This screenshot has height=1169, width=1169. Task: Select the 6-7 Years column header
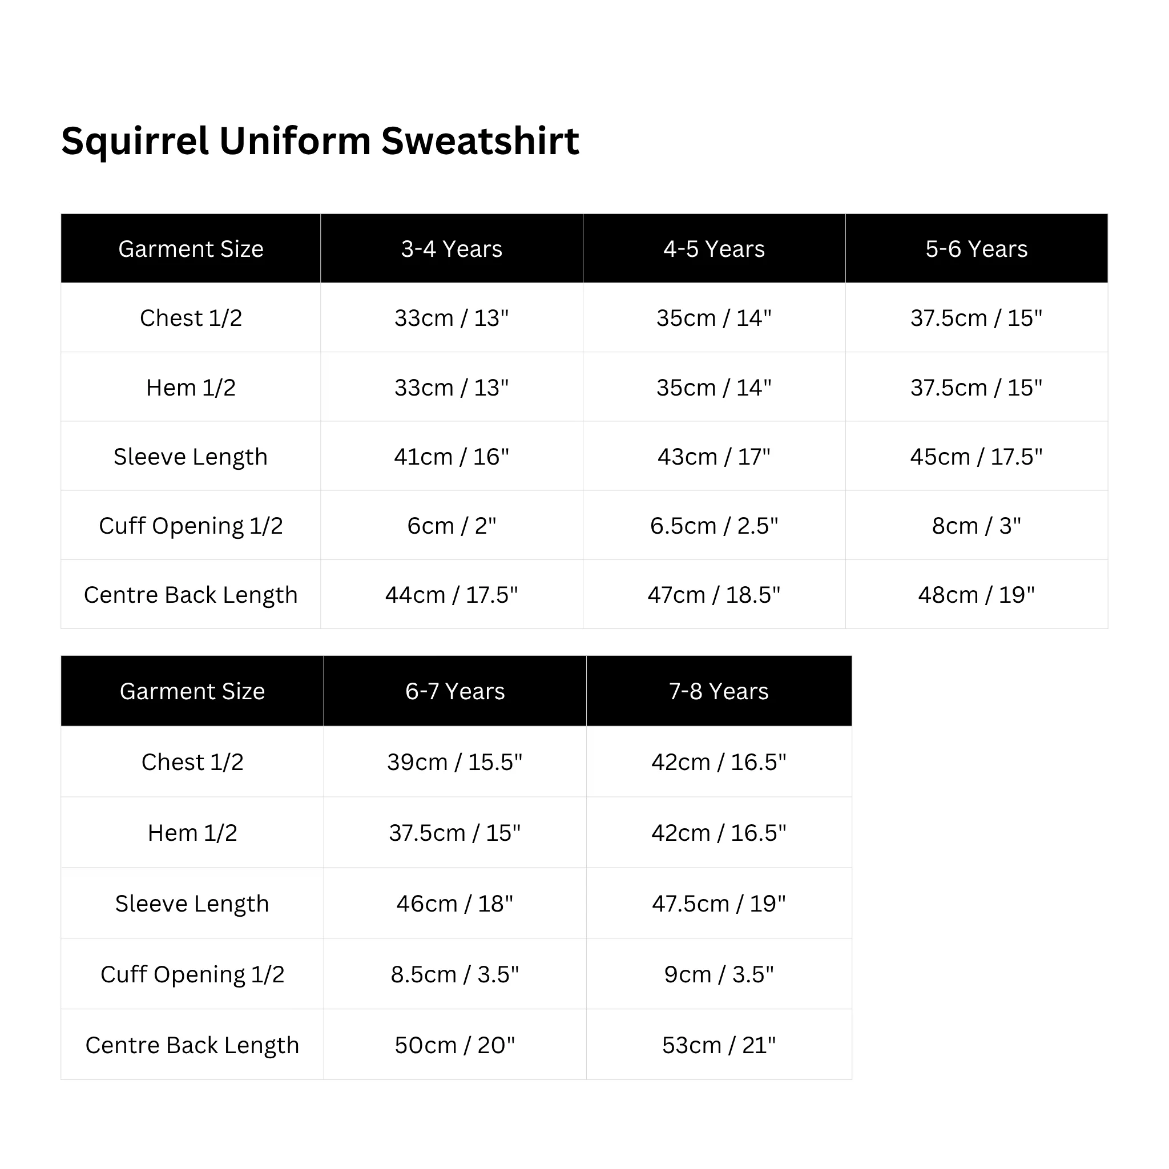(454, 691)
